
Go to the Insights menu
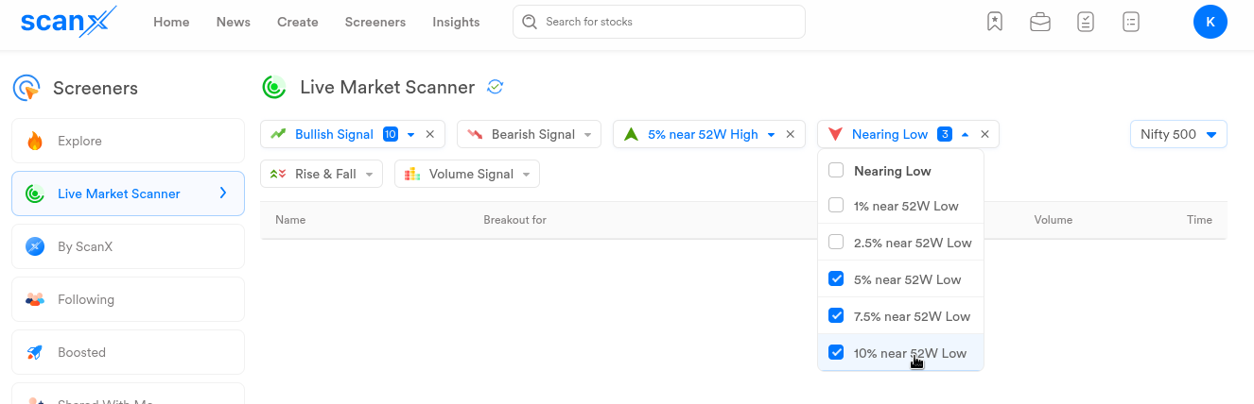[x=456, y=22]
